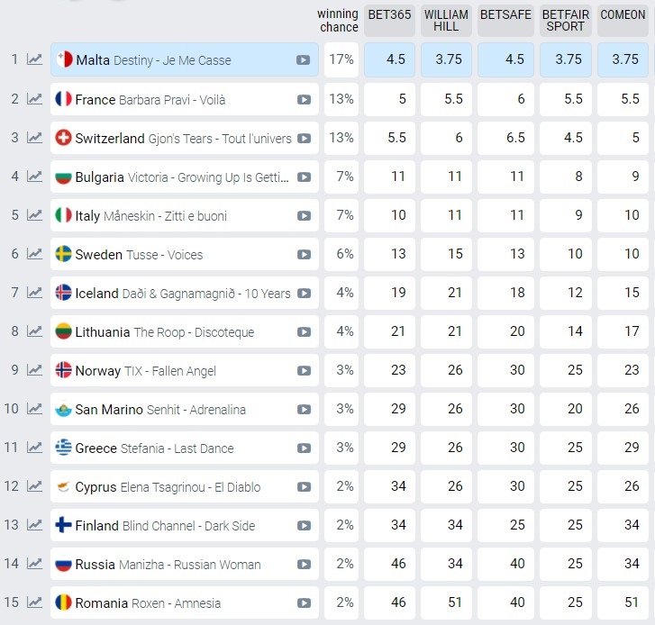Show the odds chart icon for Sweden

[x=34, y=253]
